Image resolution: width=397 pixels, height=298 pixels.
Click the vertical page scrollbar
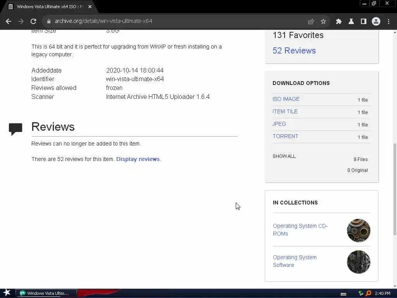pyautogui.click(x=394, y=189)
